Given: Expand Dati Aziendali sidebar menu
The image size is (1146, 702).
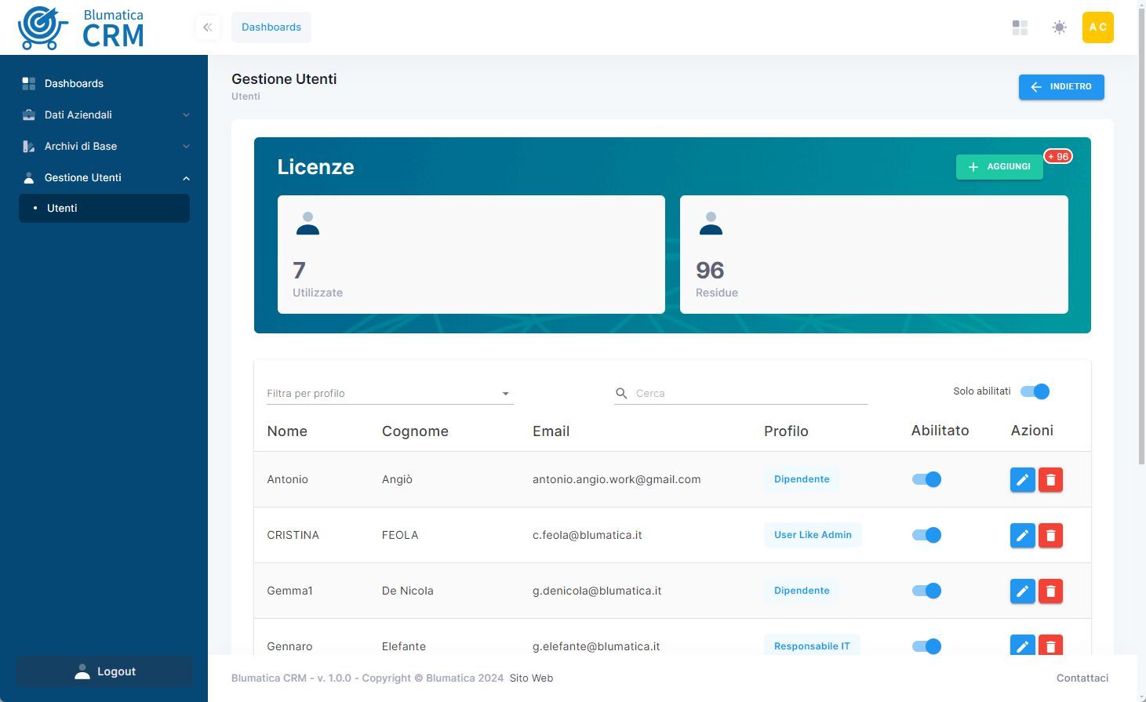Looking at the screenshot, I should 104,115.
